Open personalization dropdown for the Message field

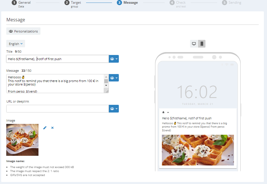(x=114, y=78)
